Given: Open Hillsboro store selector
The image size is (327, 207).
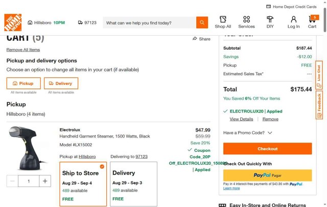Looking at the screenshot, I should coord(46,22).
